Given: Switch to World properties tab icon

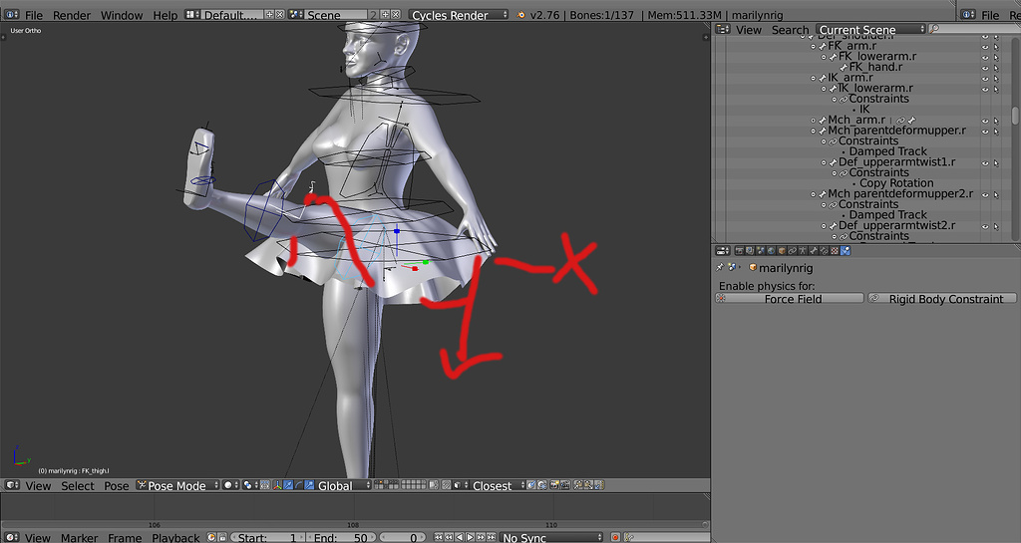Looking at the screenshot, I should click(x=772, y=250).
